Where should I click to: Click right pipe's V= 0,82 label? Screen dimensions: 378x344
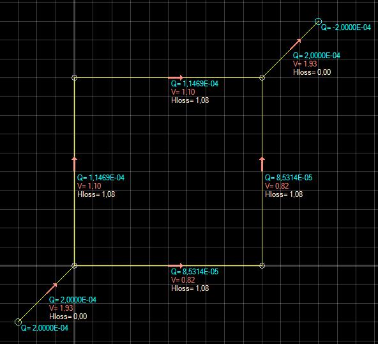coord(276,186)
